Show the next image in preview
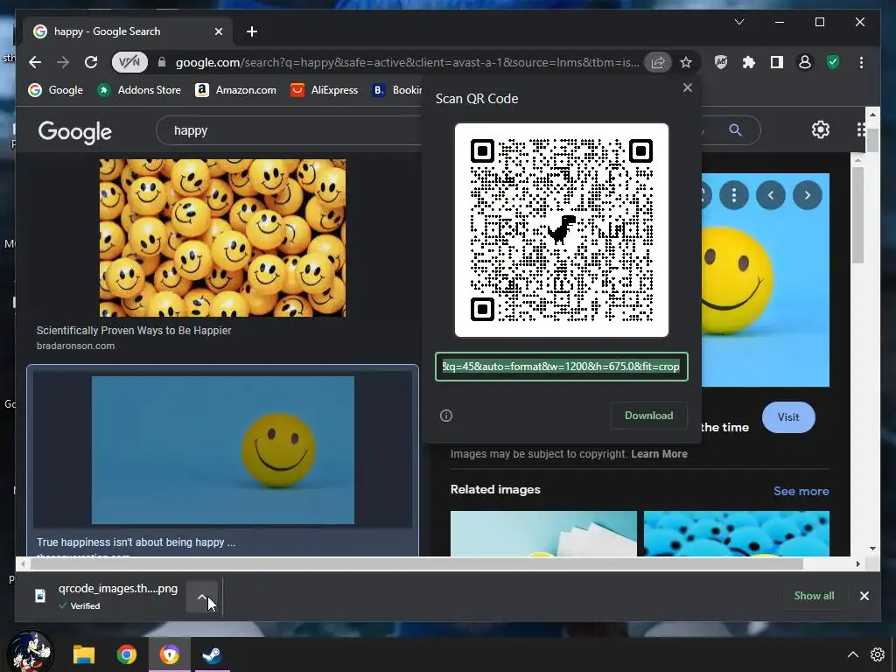The height and width of the screenshot is (672, 896). click(x=807, y=195)
